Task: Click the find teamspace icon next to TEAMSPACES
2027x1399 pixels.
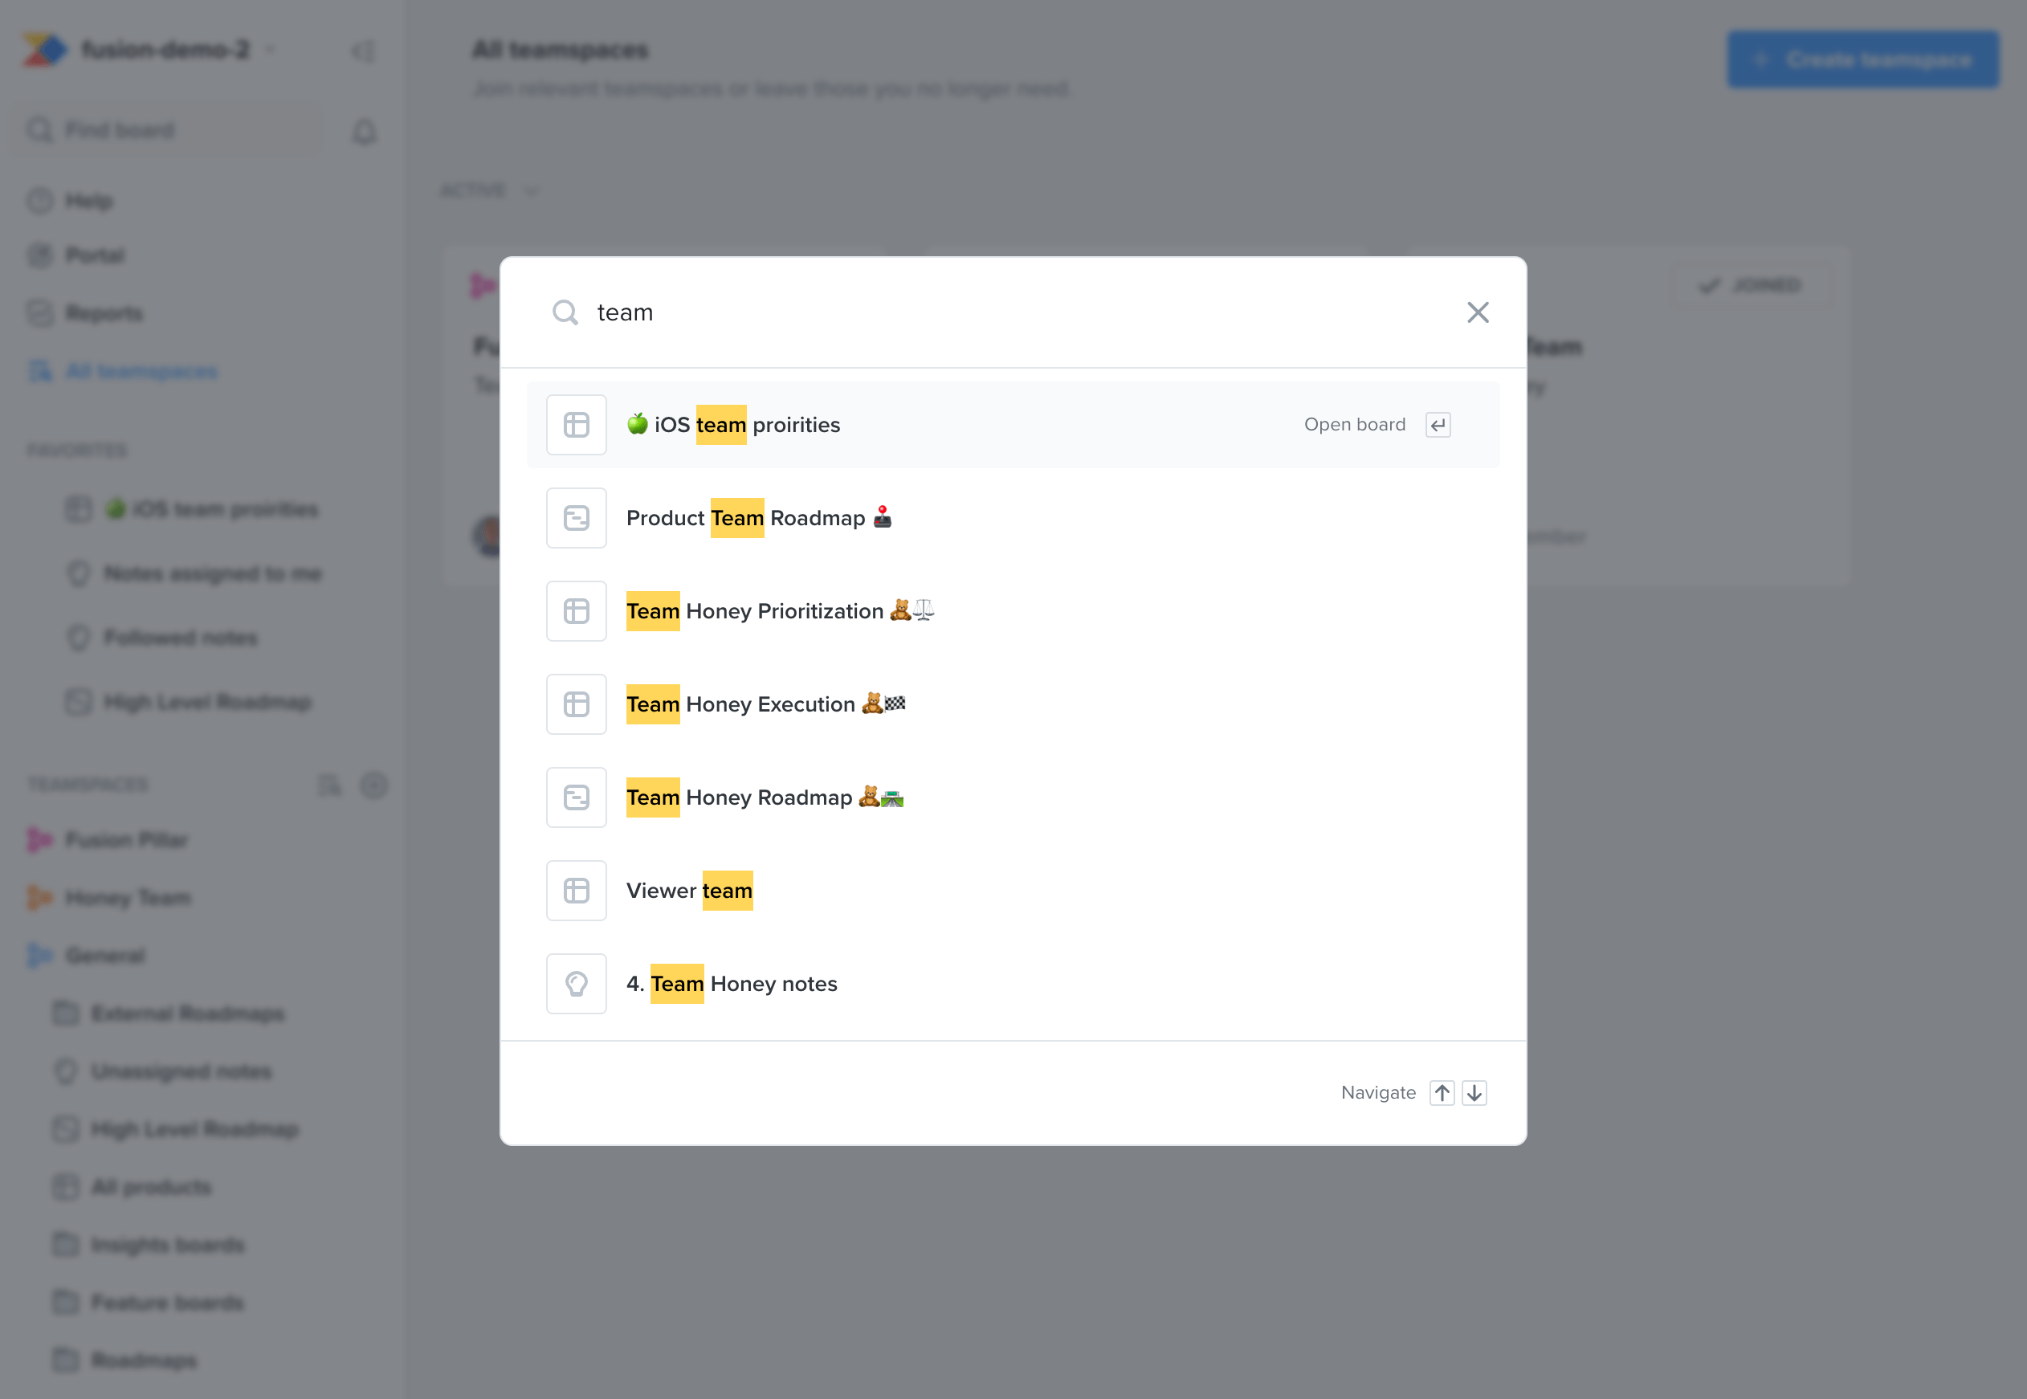Action: 330,785
